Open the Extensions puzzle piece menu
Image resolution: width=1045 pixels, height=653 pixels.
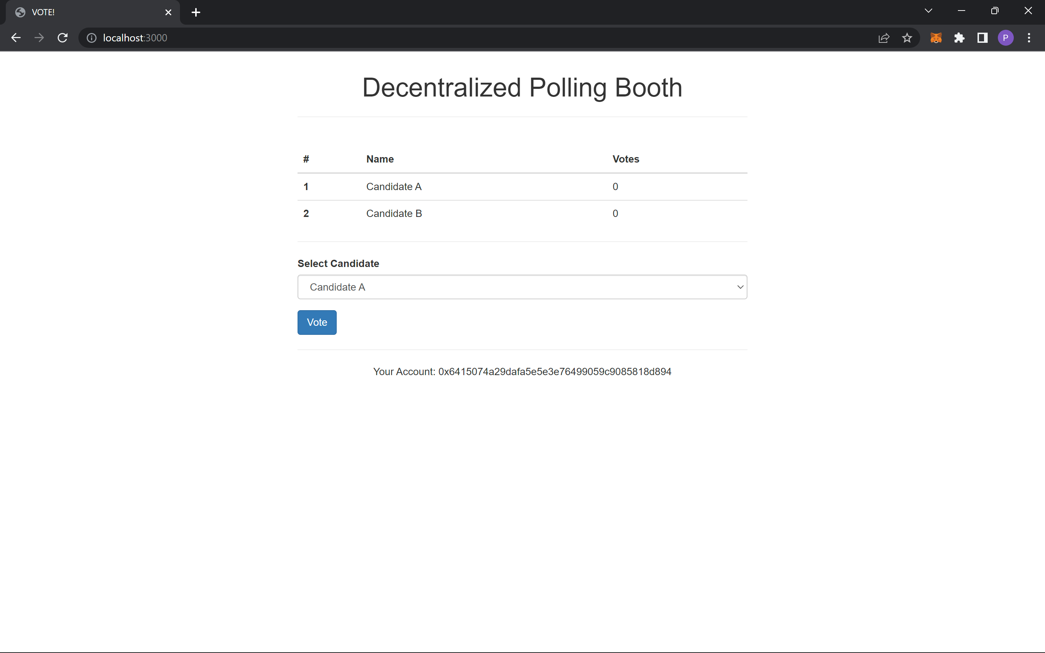click(959, 38)
